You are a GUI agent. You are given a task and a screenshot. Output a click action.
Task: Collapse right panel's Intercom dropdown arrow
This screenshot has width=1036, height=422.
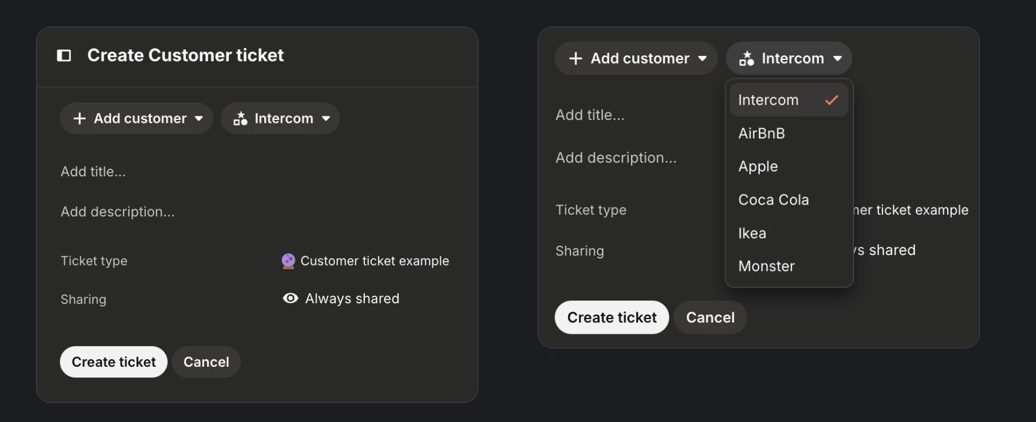tap(838, 59)
